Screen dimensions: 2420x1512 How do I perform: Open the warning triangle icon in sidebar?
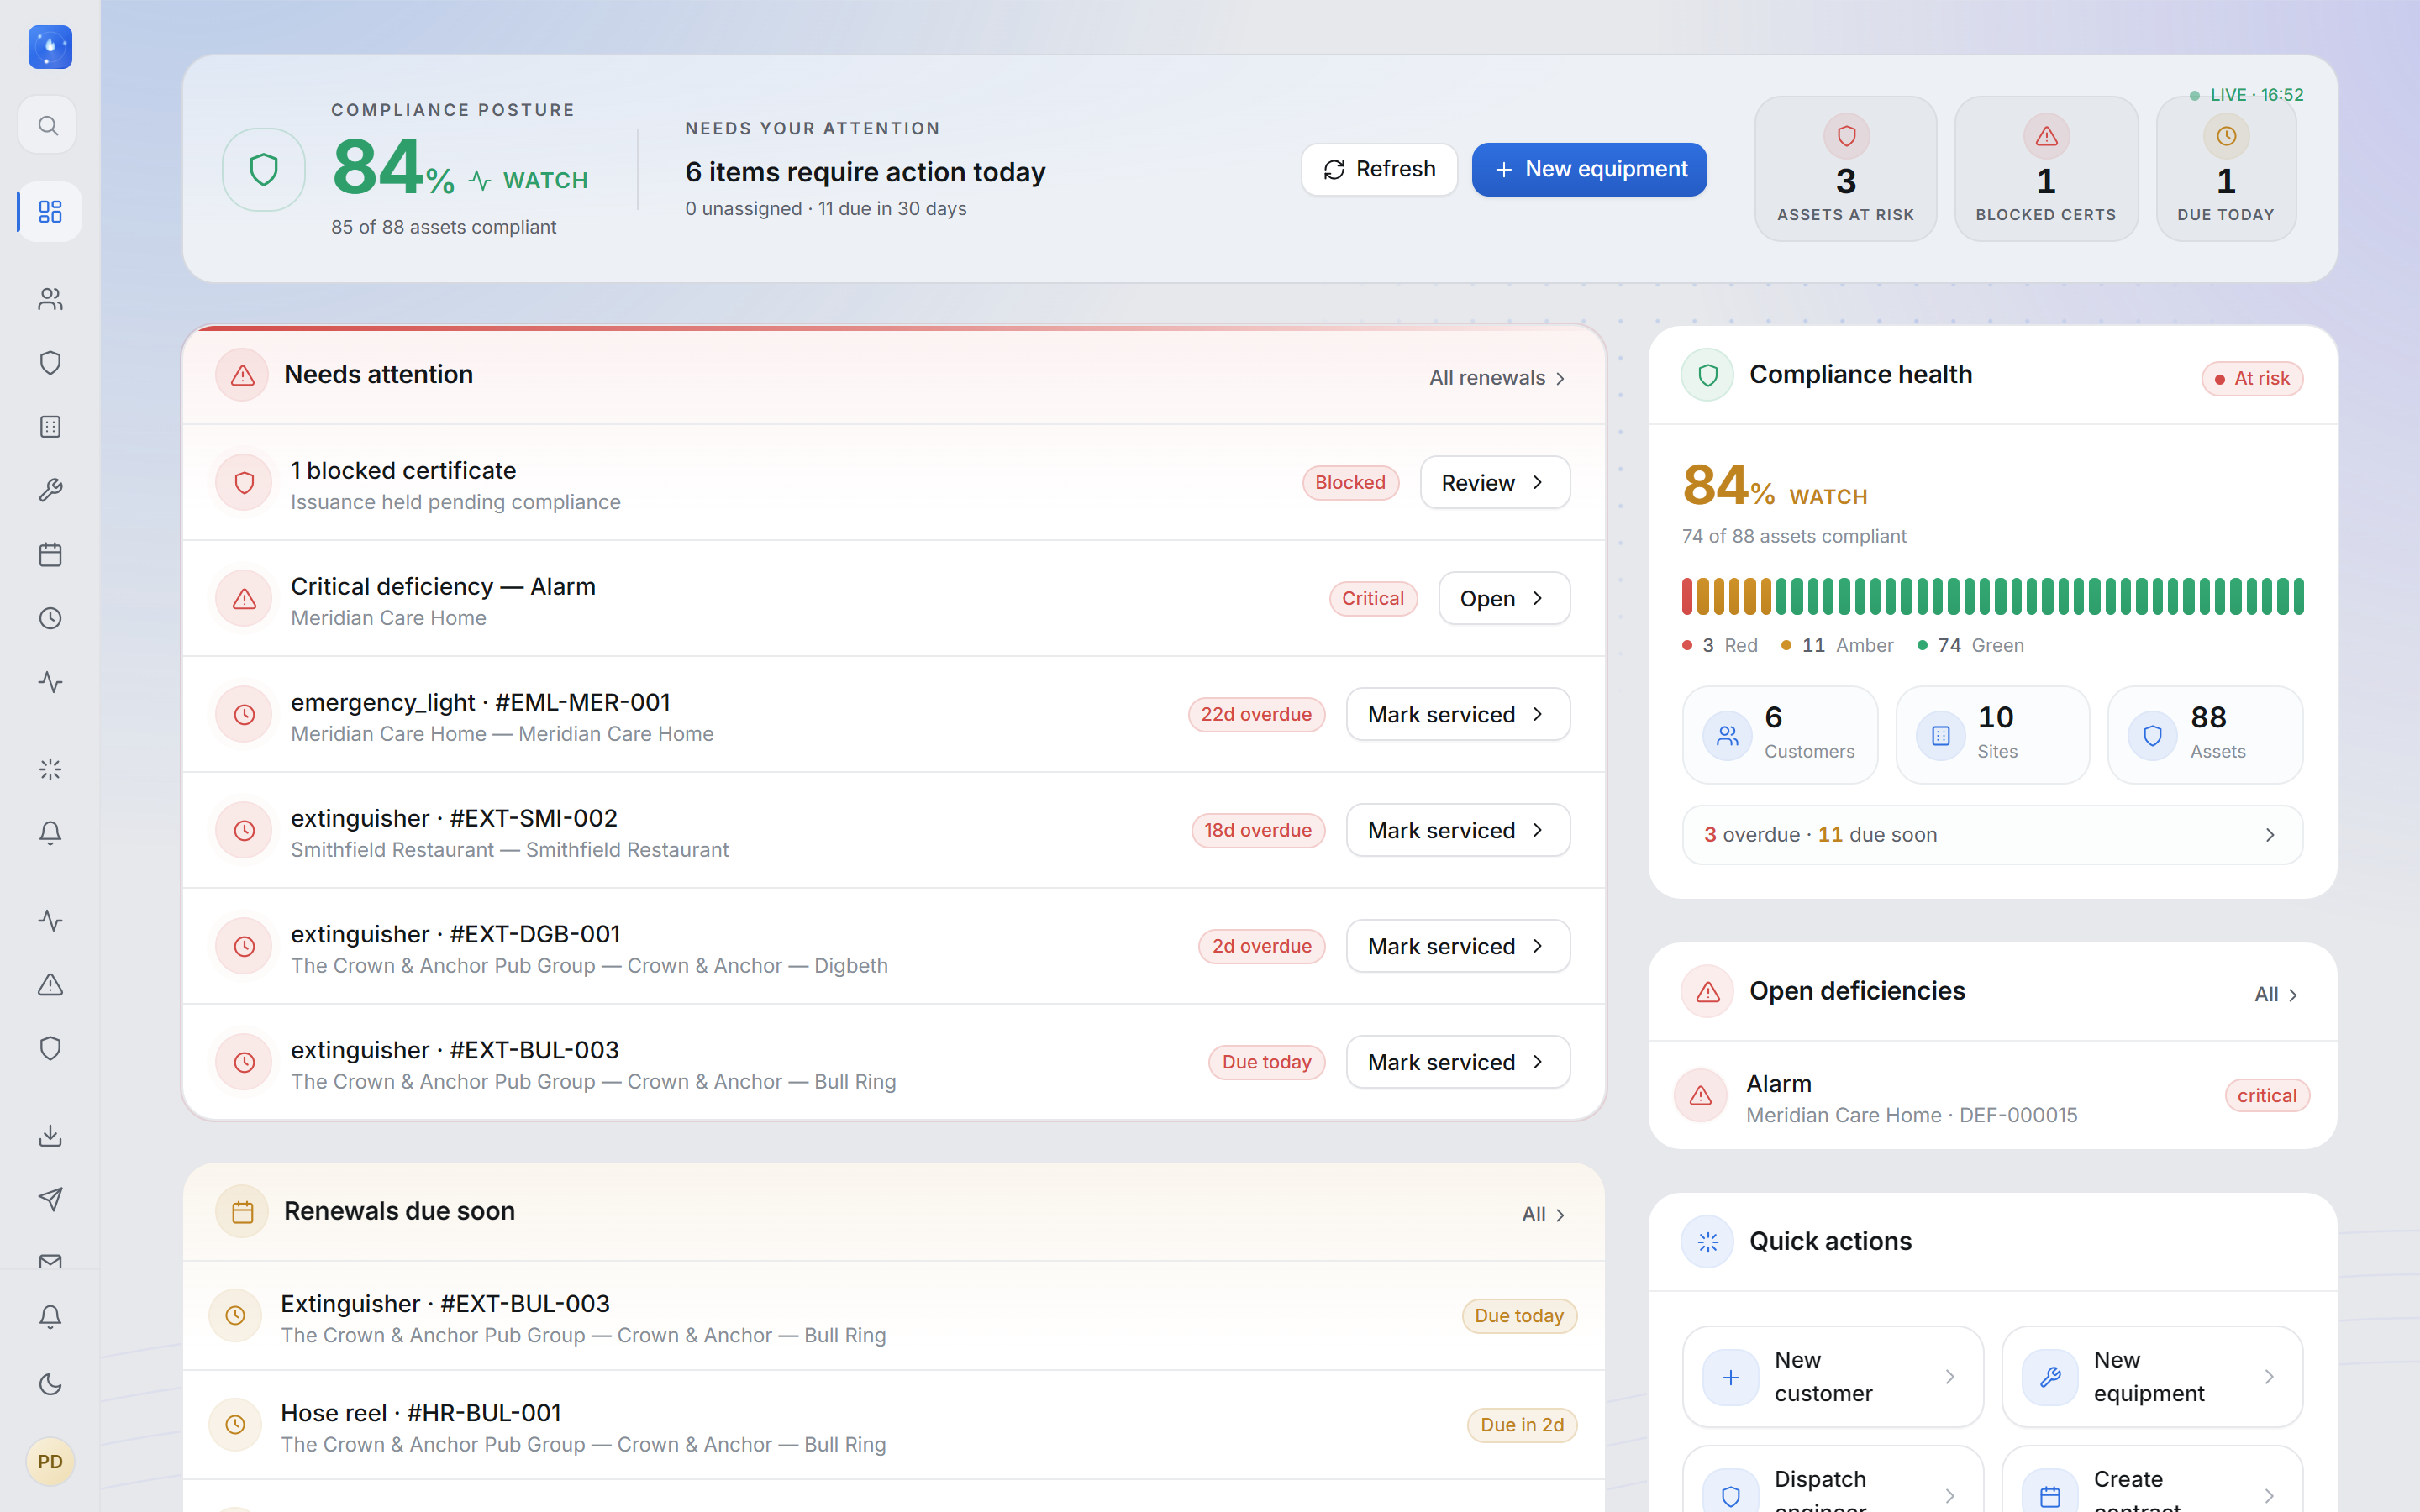[x=50, y=985]
